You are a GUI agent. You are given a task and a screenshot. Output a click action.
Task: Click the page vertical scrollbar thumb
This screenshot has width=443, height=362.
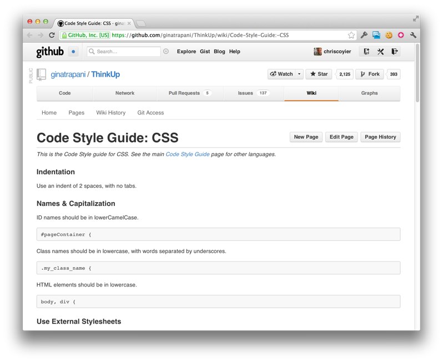tap(417, 73)
